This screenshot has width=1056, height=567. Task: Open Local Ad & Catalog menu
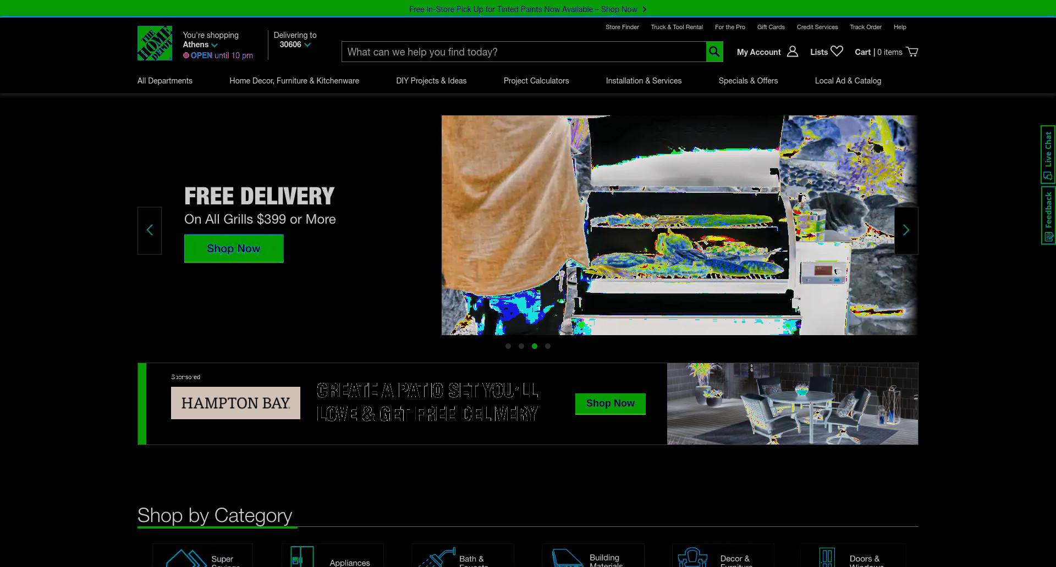pos(848,81)
